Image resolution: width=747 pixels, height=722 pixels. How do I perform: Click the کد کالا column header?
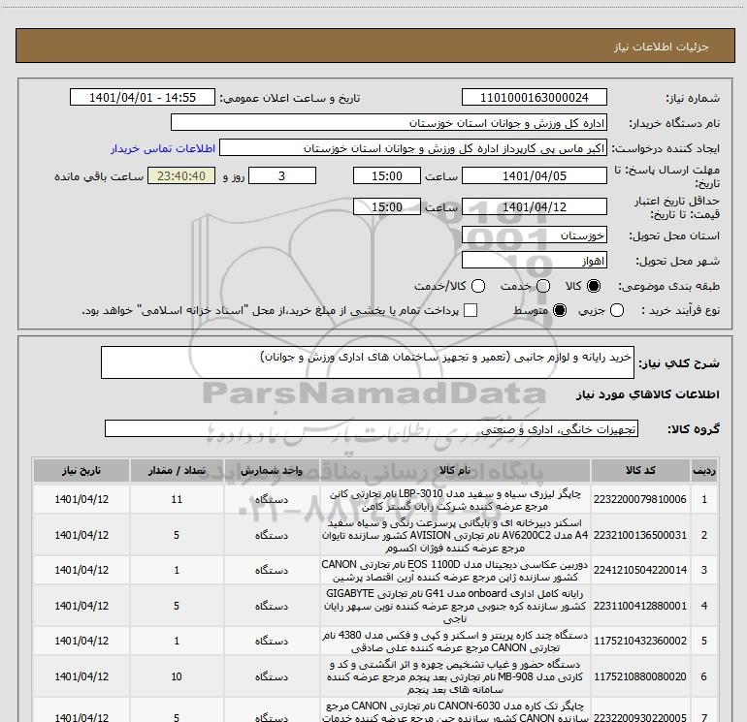pos(640,470)
